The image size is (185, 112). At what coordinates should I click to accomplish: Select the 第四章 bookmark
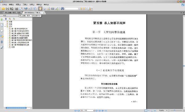tap(20, 36)
